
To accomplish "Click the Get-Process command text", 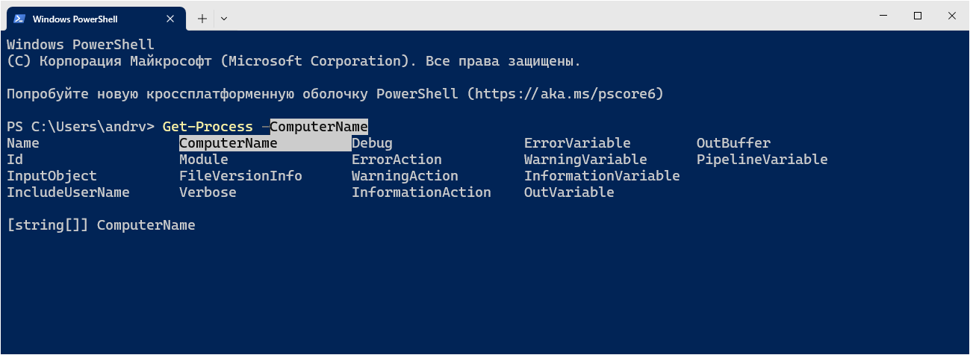I will point(208,127).
